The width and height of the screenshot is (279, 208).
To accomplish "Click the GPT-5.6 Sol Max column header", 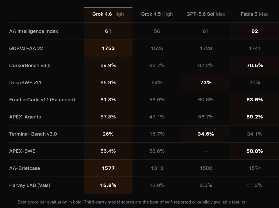I will pyautogui.click(x=206, y=14).
